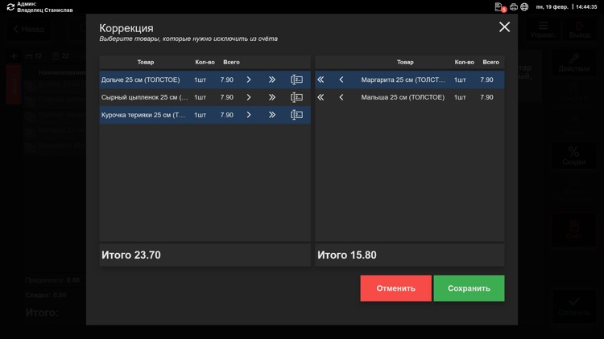This screenshot has width=604, height=339.
Task: Click the sync icon next to Админ
Action: [x=10, y=7]
